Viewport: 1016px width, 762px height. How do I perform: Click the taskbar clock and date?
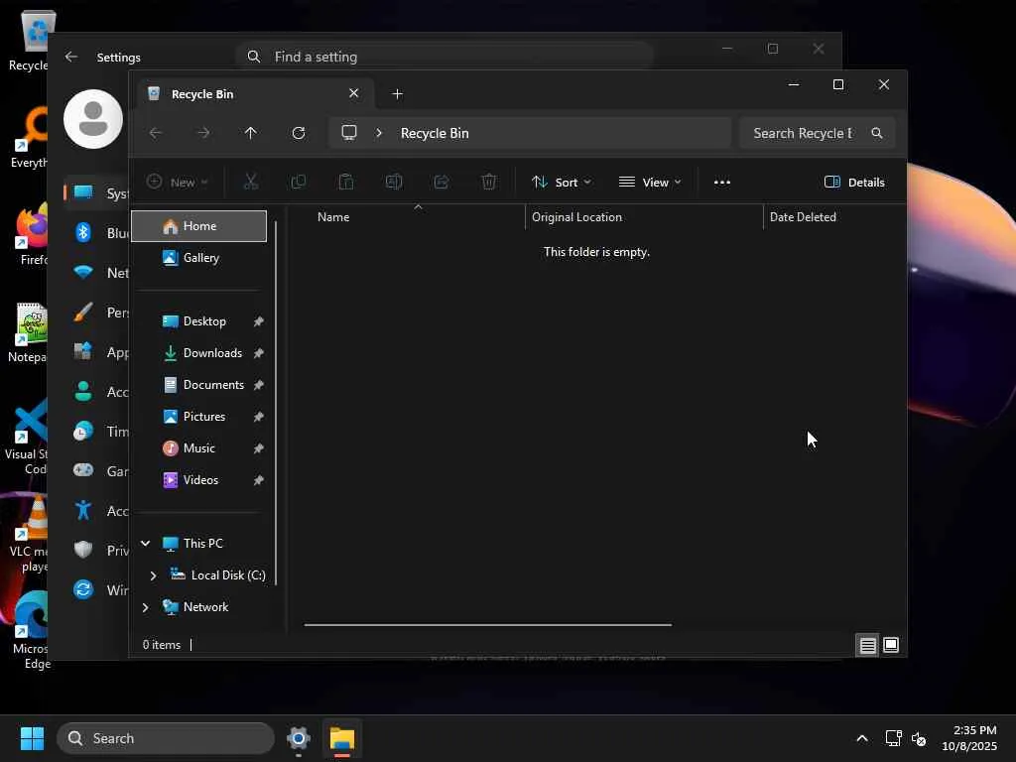pyautogui.click(x=969, y=738)
